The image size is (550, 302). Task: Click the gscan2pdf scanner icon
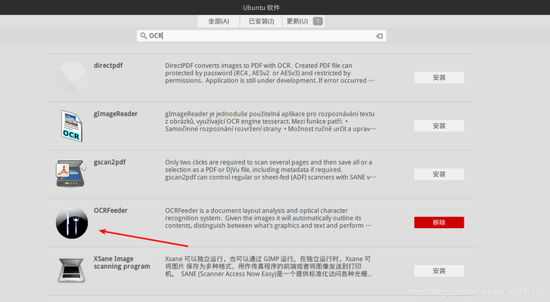[x=72, y=174]
